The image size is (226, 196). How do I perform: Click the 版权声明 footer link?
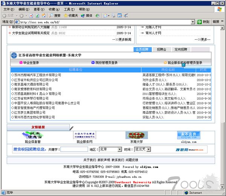point(104,160)
